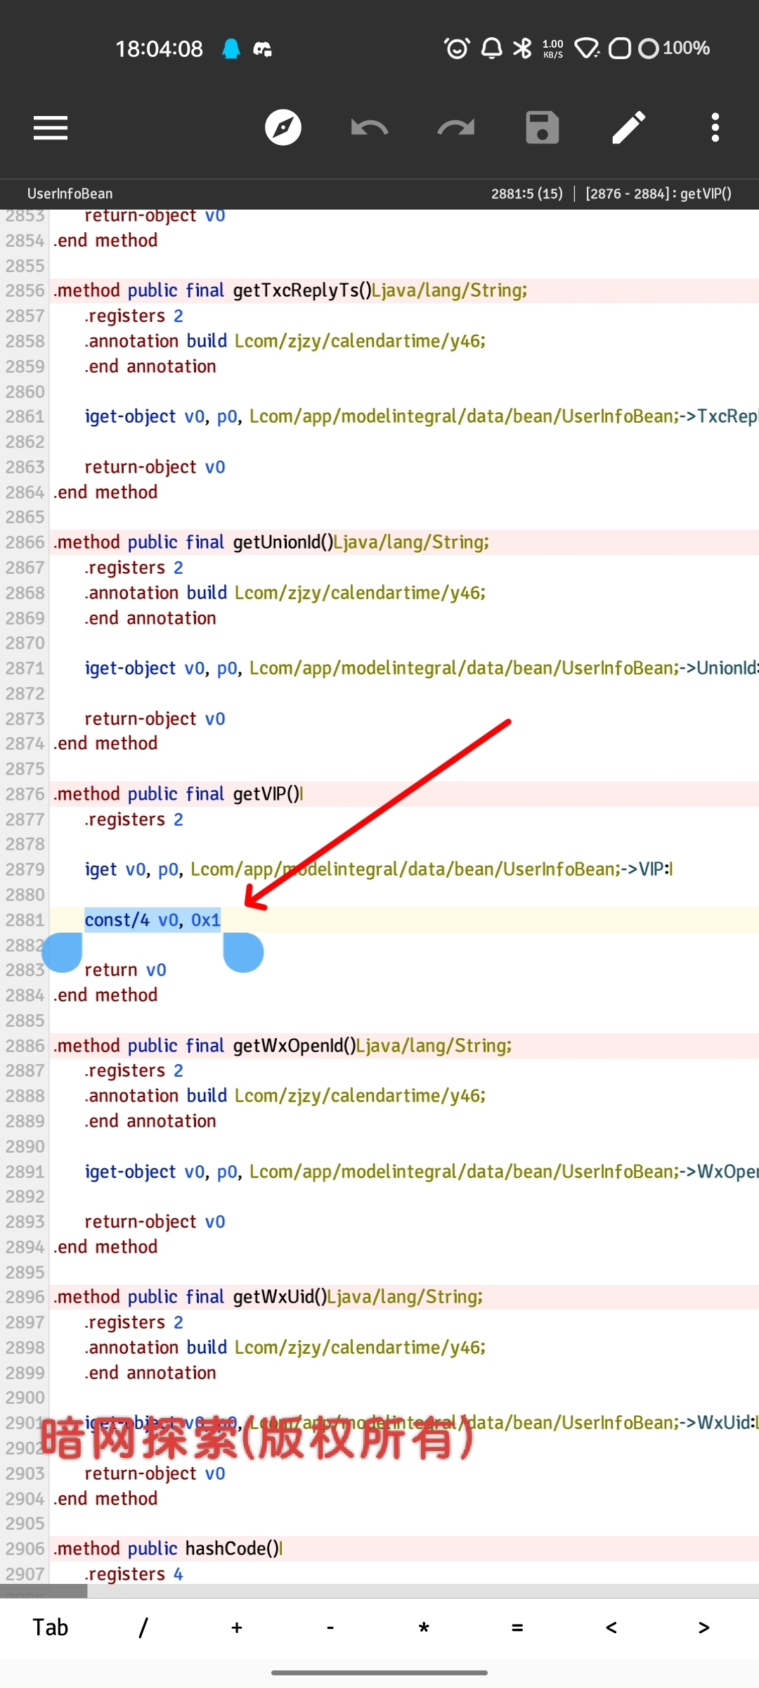Click the horizontal scrollbar thumb
Image resolution: width=759 pixels, height=1688 pixels.
(x=44, y=1591)
